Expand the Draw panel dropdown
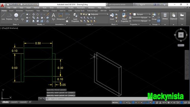190x107 pixels. click(16, 24)
